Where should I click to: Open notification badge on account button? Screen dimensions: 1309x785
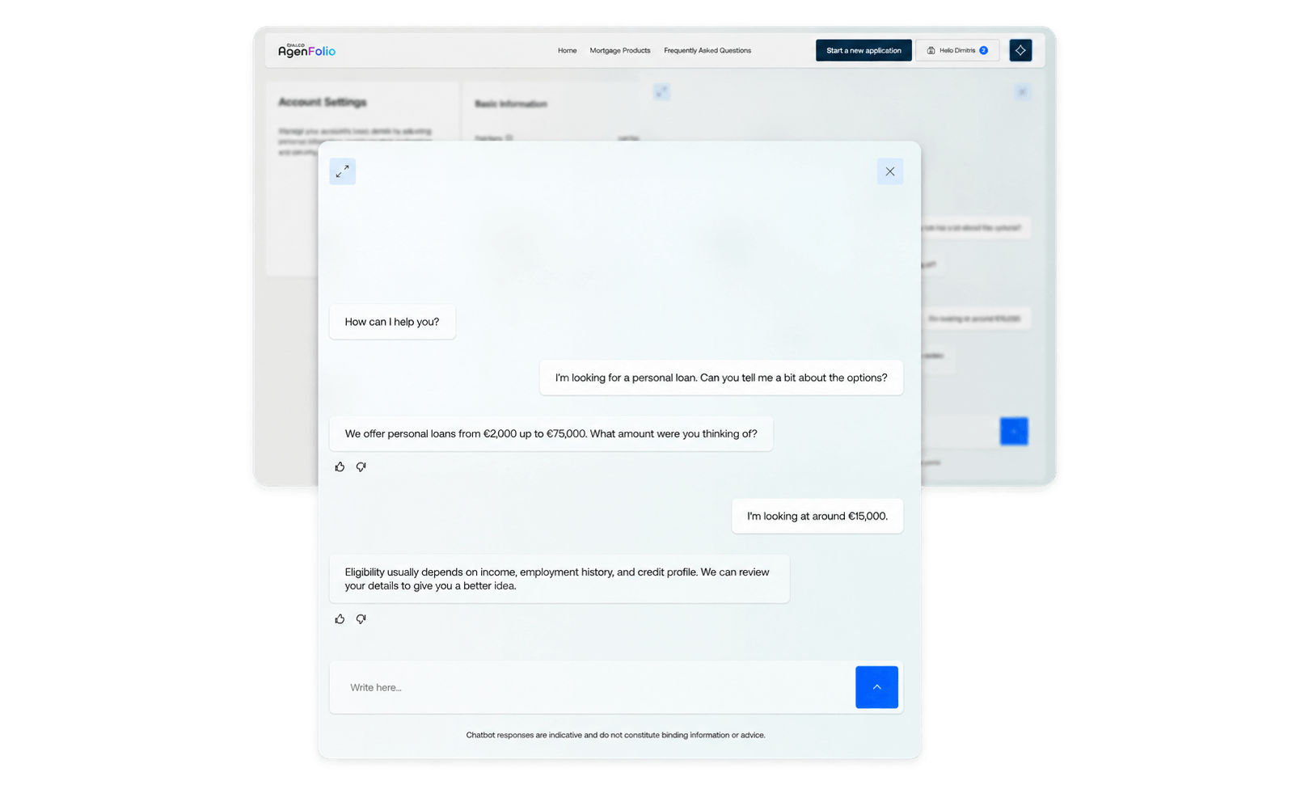[983, 50]
